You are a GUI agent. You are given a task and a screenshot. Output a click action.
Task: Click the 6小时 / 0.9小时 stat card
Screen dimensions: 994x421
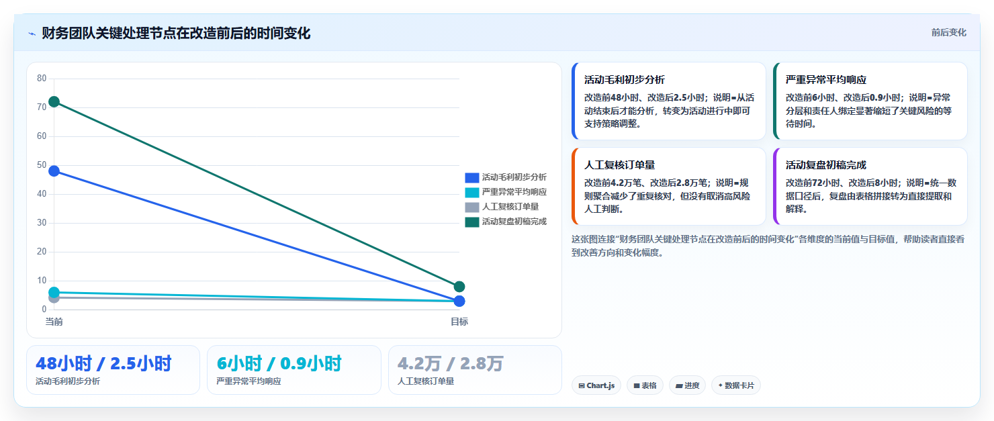click(294, 370)
